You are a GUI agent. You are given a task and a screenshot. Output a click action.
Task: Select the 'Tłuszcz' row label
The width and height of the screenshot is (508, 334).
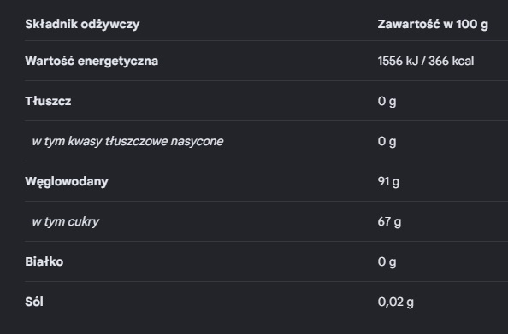[48, 101]
